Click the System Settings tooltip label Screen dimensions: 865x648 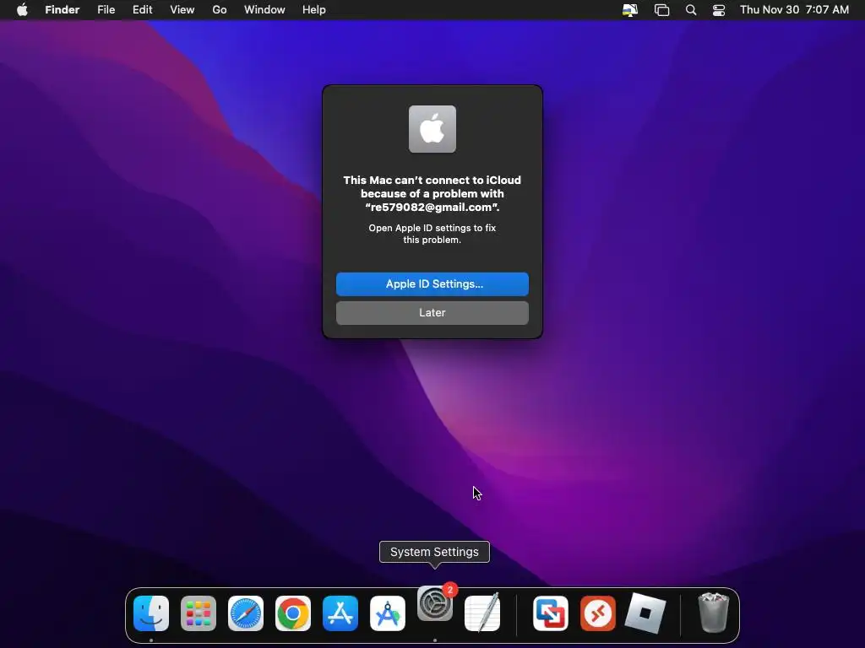(x=434, y=552)
